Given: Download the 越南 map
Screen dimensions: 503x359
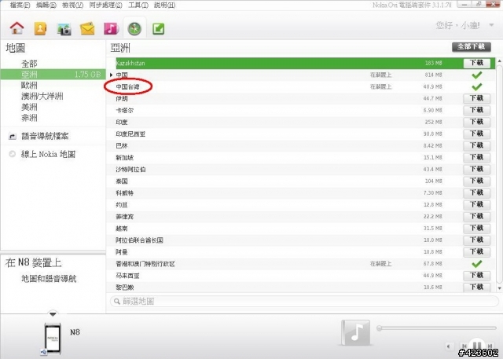Looking at the screenshot, I should [x=477, y=229].
